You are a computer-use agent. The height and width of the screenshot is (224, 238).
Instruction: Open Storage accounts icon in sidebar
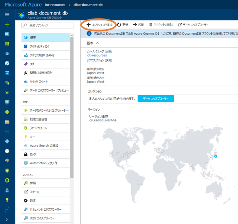7,122
